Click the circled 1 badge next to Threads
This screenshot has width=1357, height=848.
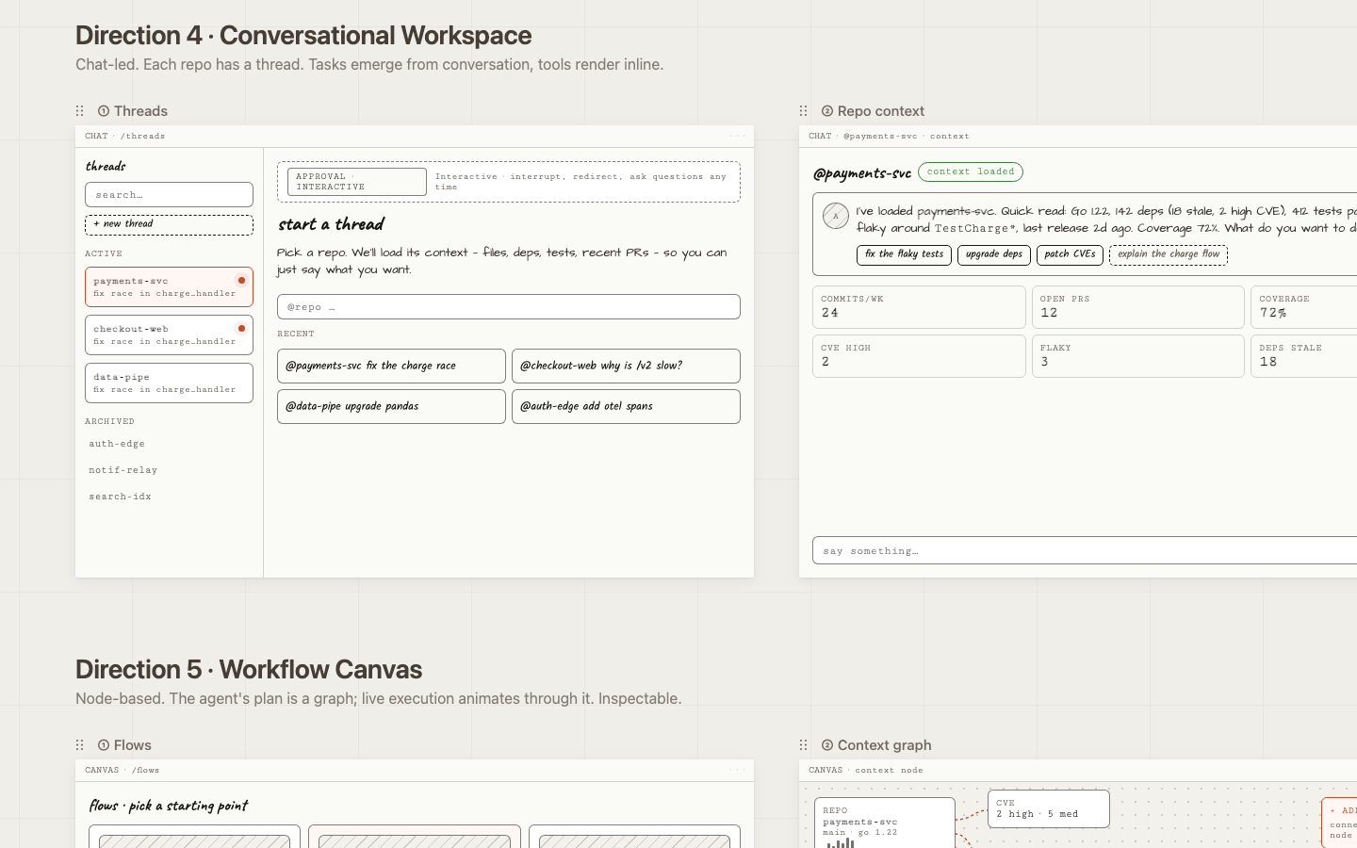[x=104, y=111]
